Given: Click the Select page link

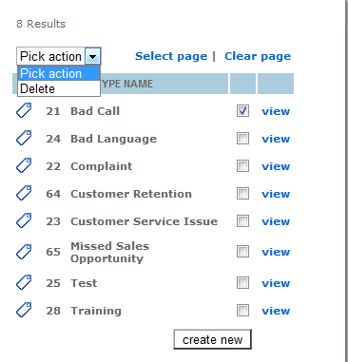Looking at the screenshot, I should 171,56.
